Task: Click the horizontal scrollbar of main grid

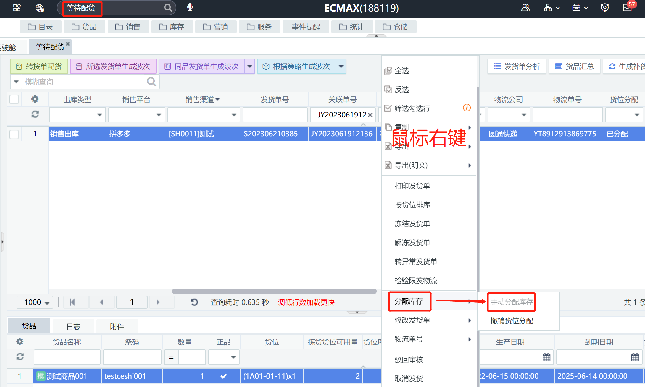Action: pos(274,291)
